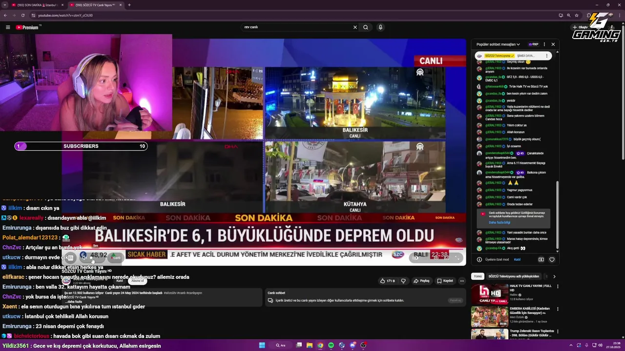Start voice search with the microphone icon
Image resolution: width=625 pixels, height=351 pixels.
pyautogui.click(x=380, y=27)
